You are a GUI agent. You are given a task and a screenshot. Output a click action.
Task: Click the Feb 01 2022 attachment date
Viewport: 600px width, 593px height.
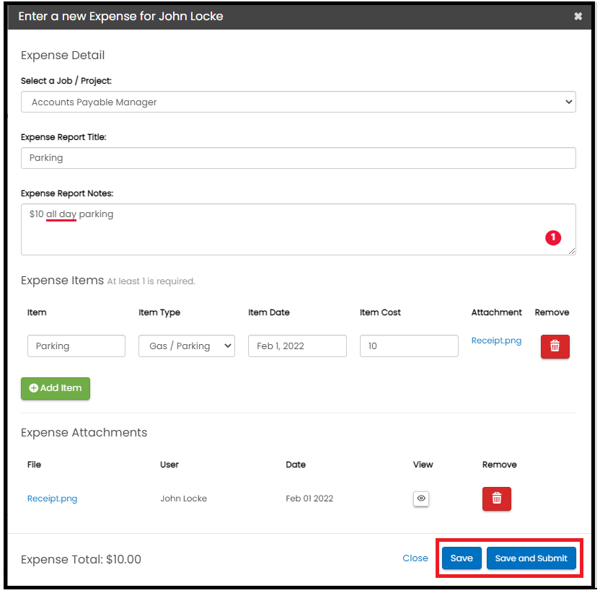tap(309, 498)
